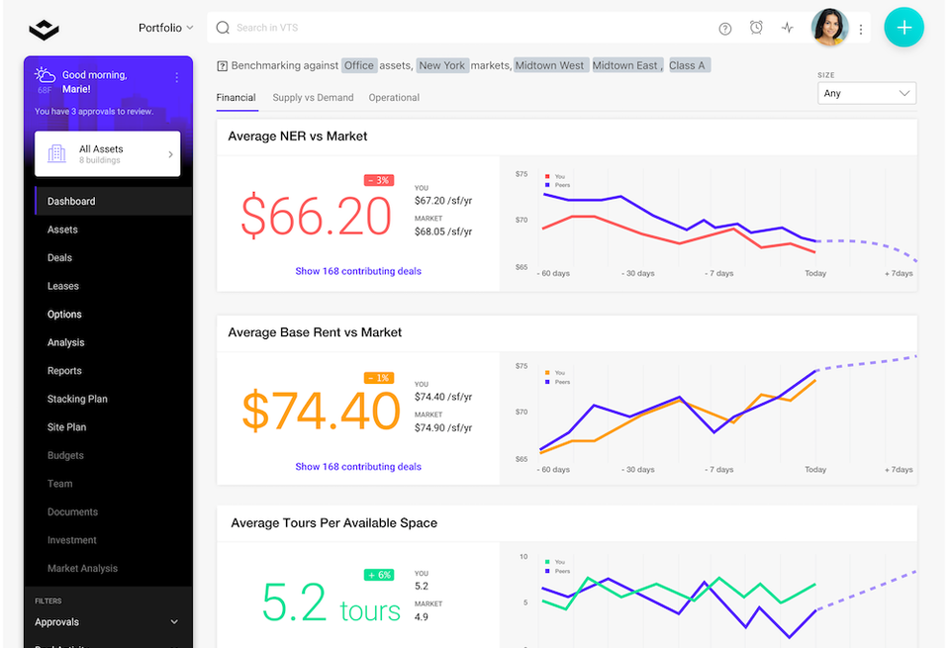This screenshot has width=950, height=648.
Task: Click the $74.40 average base rent value
Action: [321, 412]
